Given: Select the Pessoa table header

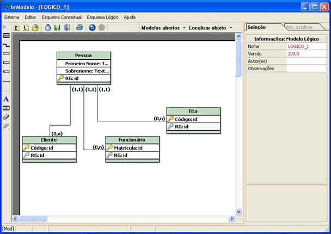Looking at the screenshot, I should pyautogui.click(x=83, y=56).
